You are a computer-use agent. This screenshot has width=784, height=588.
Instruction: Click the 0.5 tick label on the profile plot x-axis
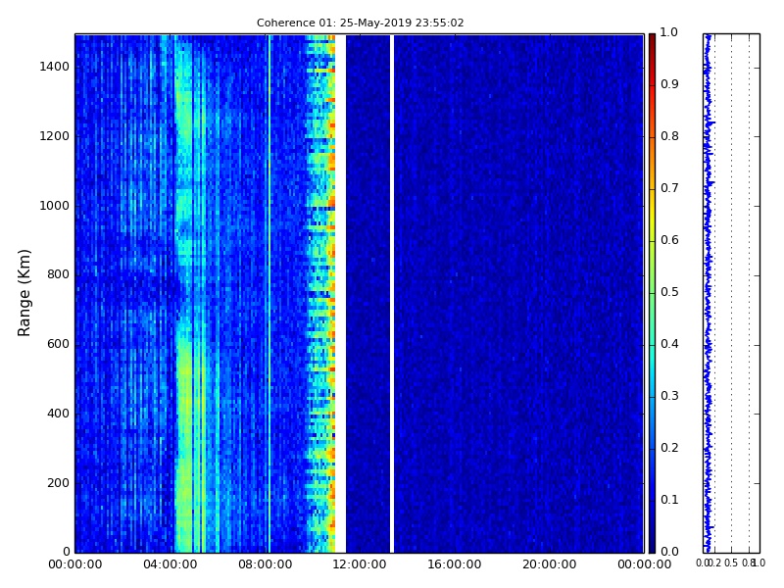(x=731, y=563)
